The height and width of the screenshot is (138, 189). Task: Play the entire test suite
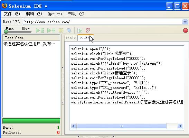click(x=40, y=30)
